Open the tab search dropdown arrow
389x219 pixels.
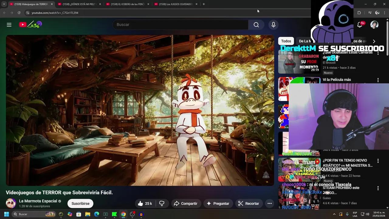coord(4,4)
